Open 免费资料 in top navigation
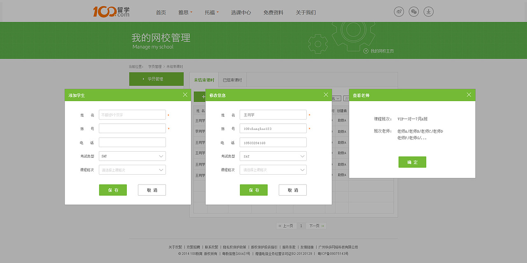The width and height of the screenshot is (527, 263). click(273, 12)
